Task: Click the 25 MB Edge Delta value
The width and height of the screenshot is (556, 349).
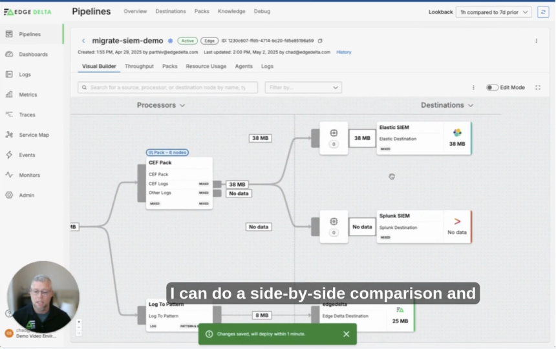Action: pos(400,321)
